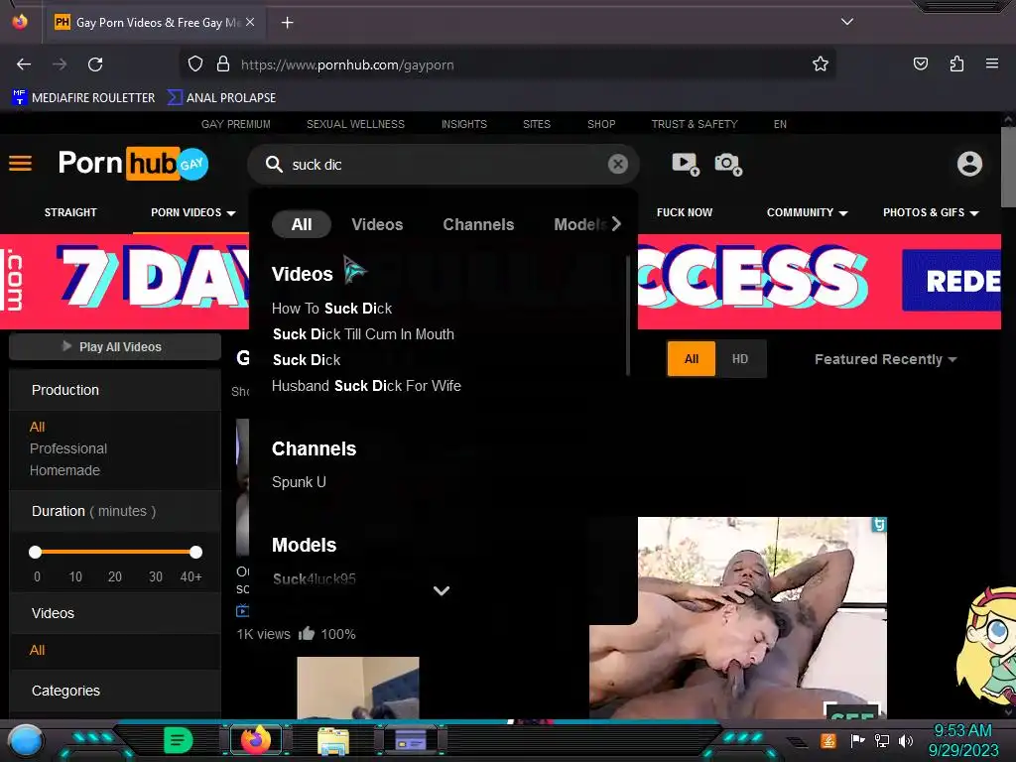The width and height of the screenshot is (1016, 762).
Task: Open network status tray icon
Action: 882,740
